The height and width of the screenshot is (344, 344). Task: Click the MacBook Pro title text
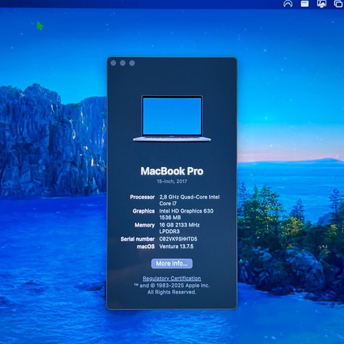tap(172, 171)
